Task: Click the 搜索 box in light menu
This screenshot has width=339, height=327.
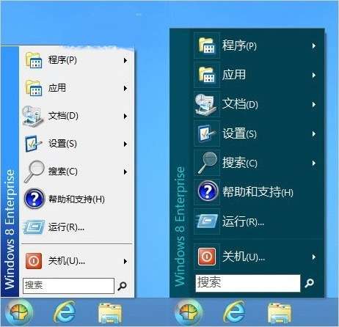Action: [68, 285]
